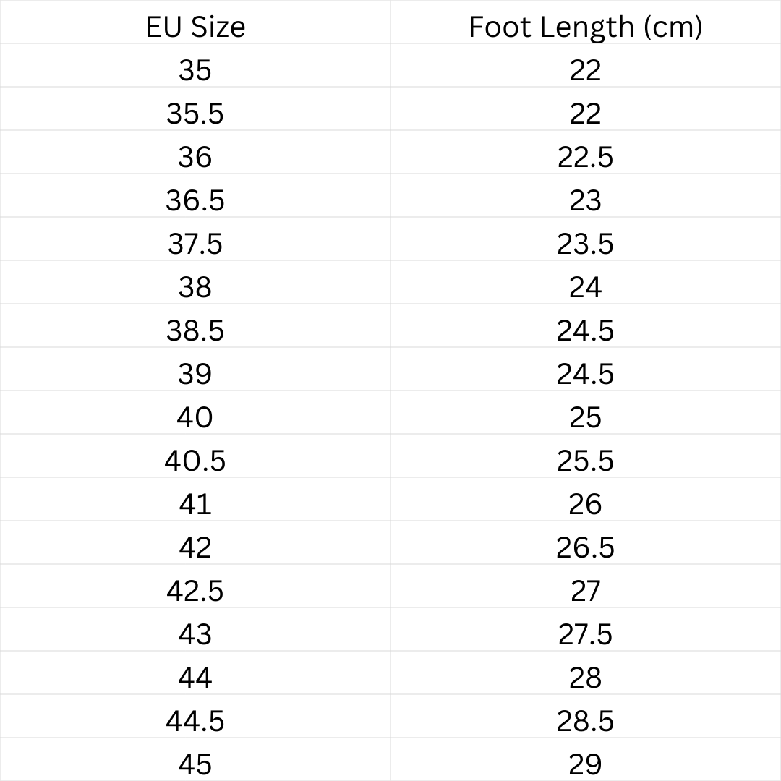Click the EU Size column header
This screenshot has width=781, height=781.
(x=195, y=27)
